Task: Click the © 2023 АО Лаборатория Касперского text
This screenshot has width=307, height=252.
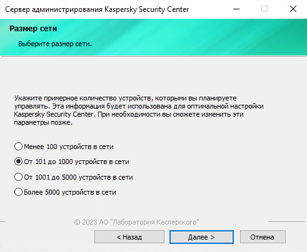Action: (x=136, y=222)
